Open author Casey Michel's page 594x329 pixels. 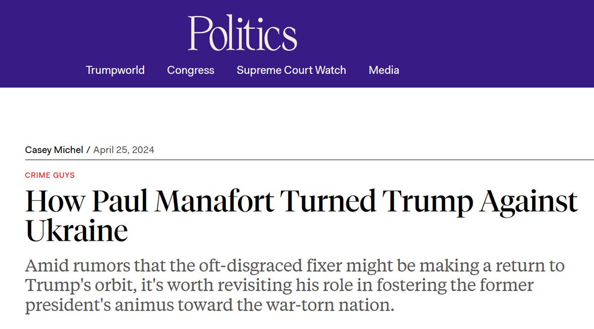54,150
